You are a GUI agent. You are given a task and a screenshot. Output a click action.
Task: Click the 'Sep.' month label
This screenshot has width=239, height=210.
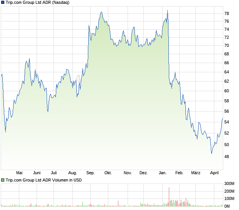pyautogui.click(x=91, y=173)
